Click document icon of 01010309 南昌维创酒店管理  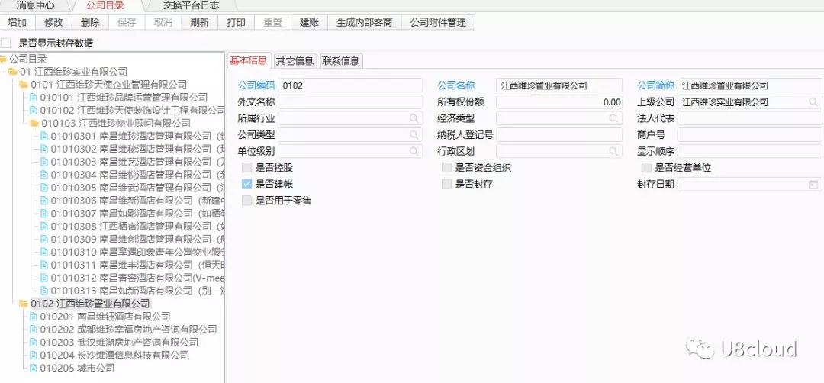pyautogui.click(x=44, y=239)
